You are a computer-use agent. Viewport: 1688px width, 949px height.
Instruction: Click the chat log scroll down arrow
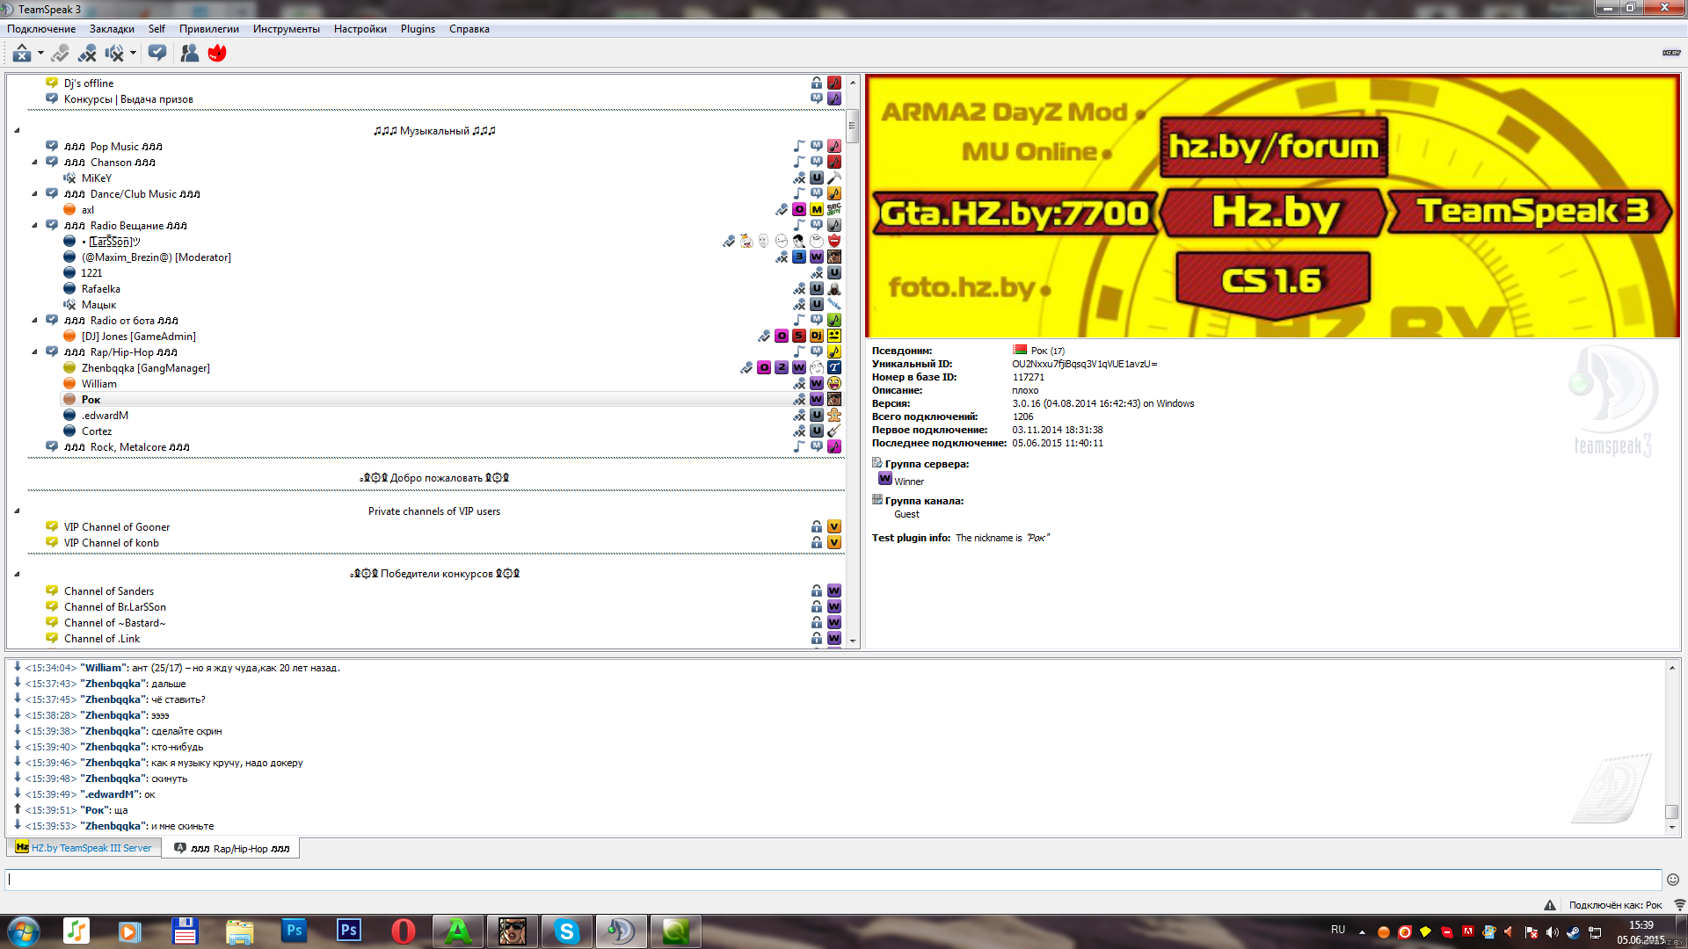coord(1672,828)
